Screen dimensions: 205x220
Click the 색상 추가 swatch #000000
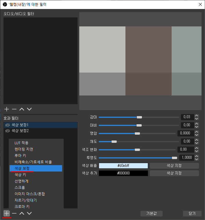pyautogui.click(x=123, y=173)
